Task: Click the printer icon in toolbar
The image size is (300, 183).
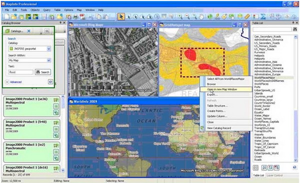Action: click(x=75, y=17)
